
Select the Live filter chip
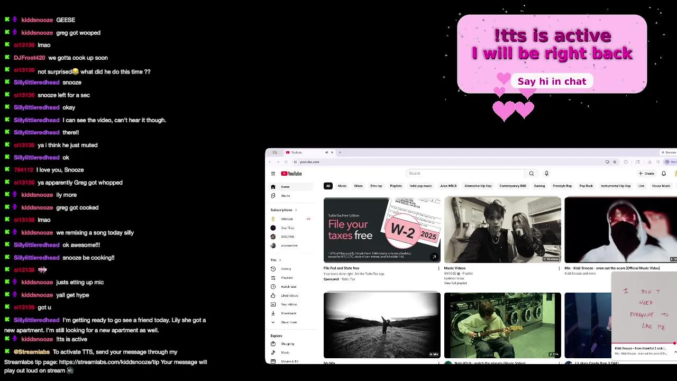(x=641, y=186)
